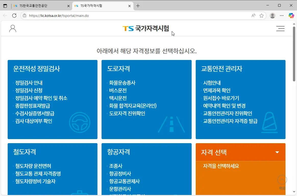Reload the current page
Viewport: 297px width, 196px height.
(14, 16)
